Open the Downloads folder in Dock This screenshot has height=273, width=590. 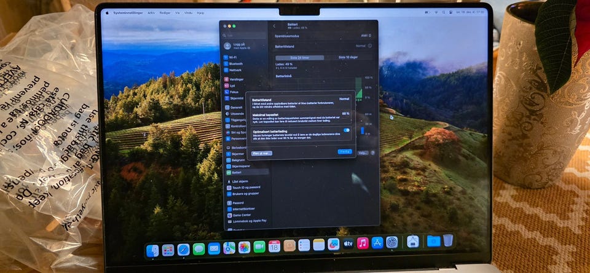433,241
